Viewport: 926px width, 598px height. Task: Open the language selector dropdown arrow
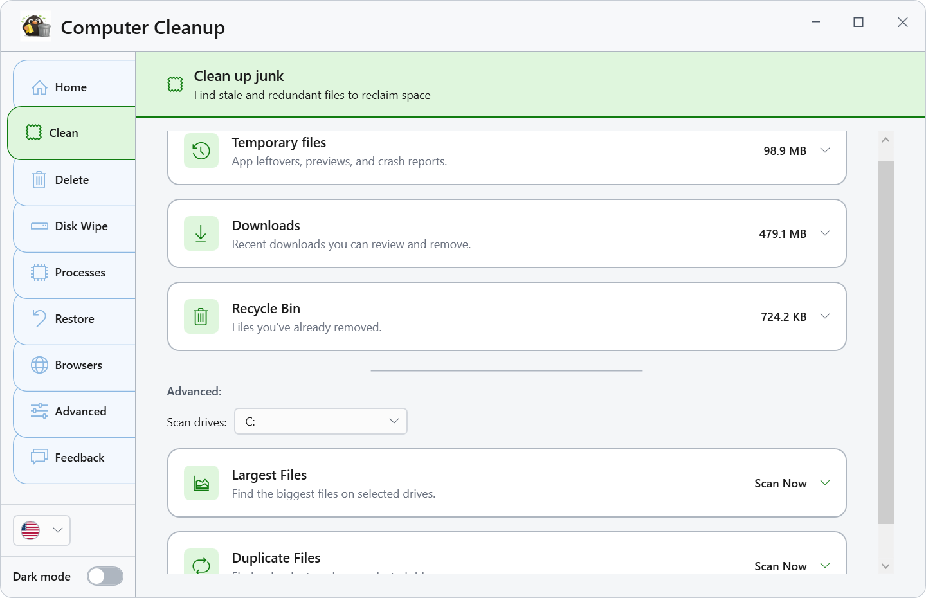[x=58, y=530]
